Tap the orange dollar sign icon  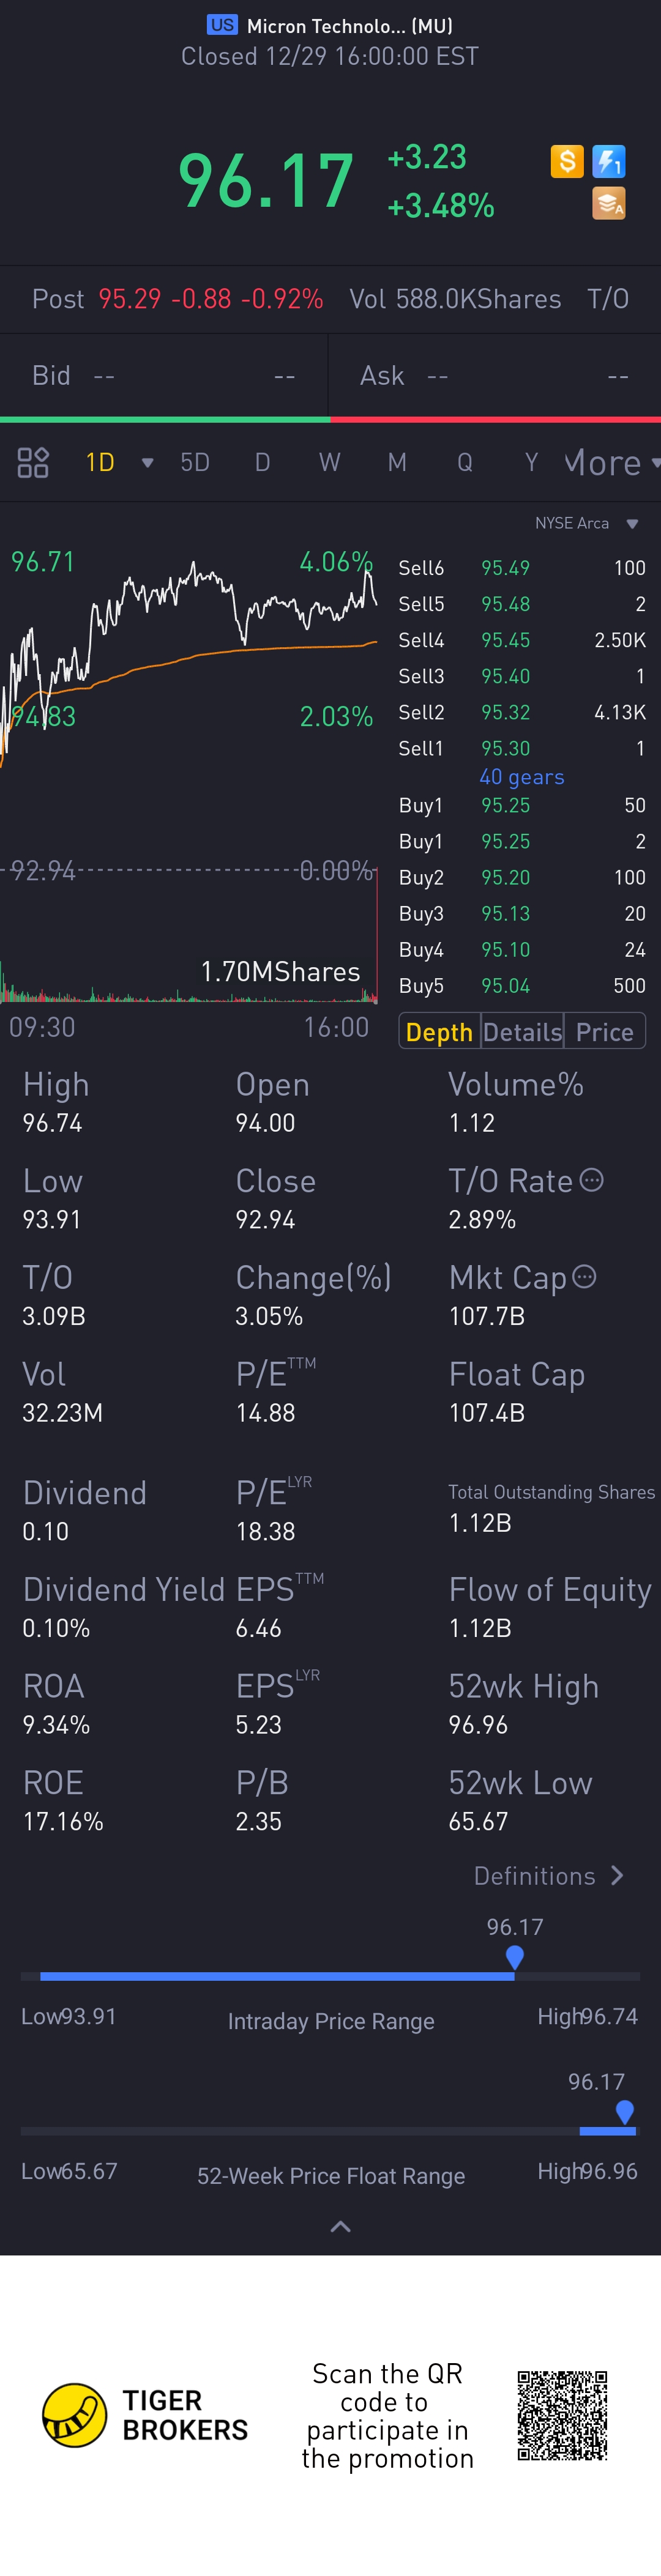[x=567, y=161]
